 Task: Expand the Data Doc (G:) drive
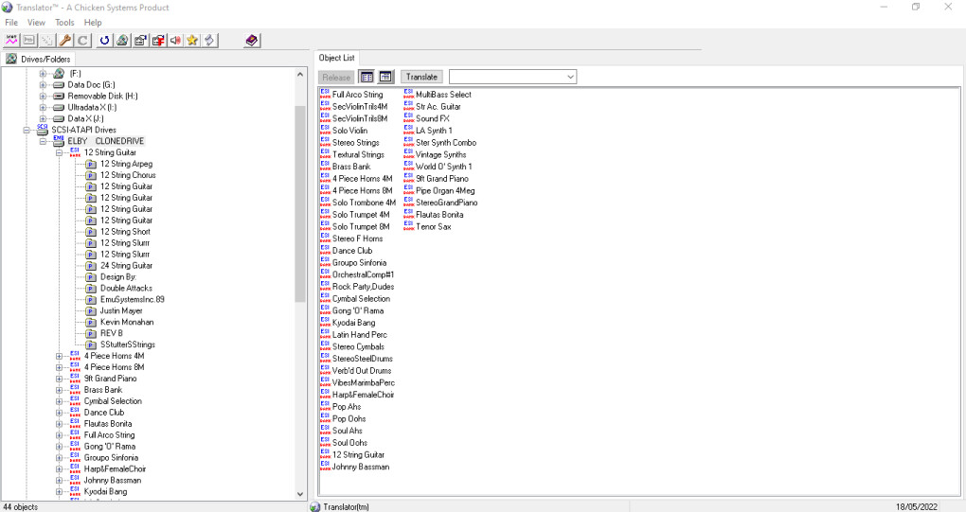click(x=43, y=85)
